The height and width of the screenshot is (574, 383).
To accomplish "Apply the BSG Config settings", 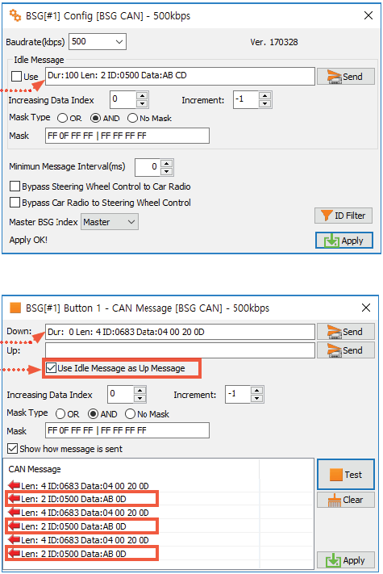I will pyautogui.click(x=344, y=241).
